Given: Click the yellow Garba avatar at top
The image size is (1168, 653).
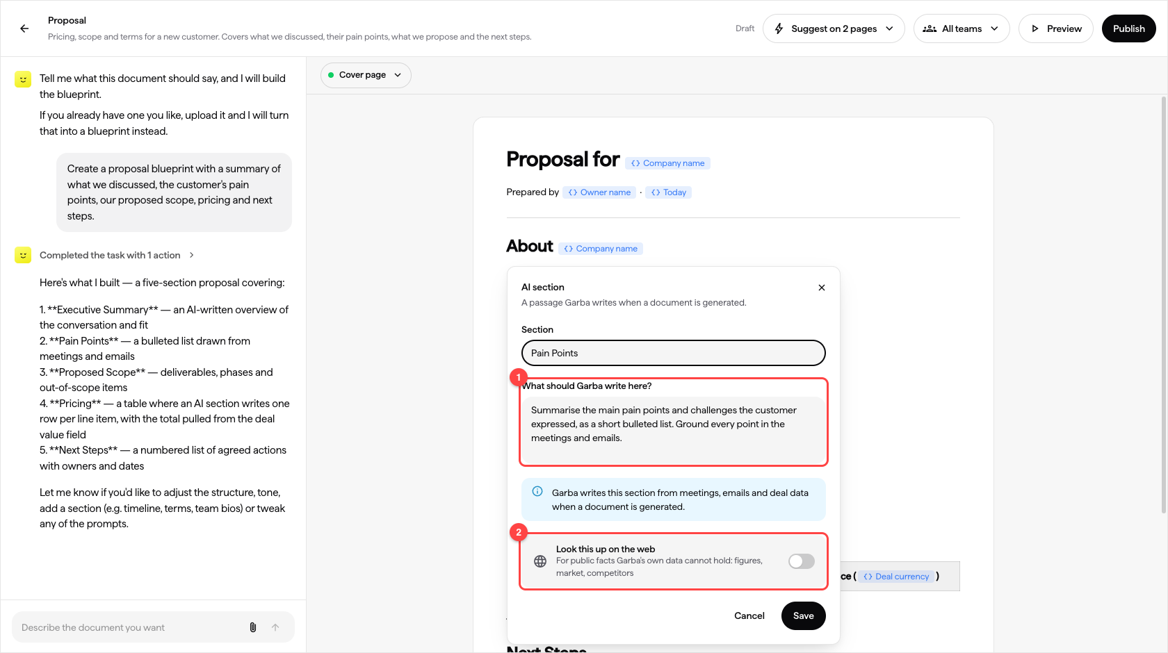Looking at the screenshot, I should coord(23,79).
